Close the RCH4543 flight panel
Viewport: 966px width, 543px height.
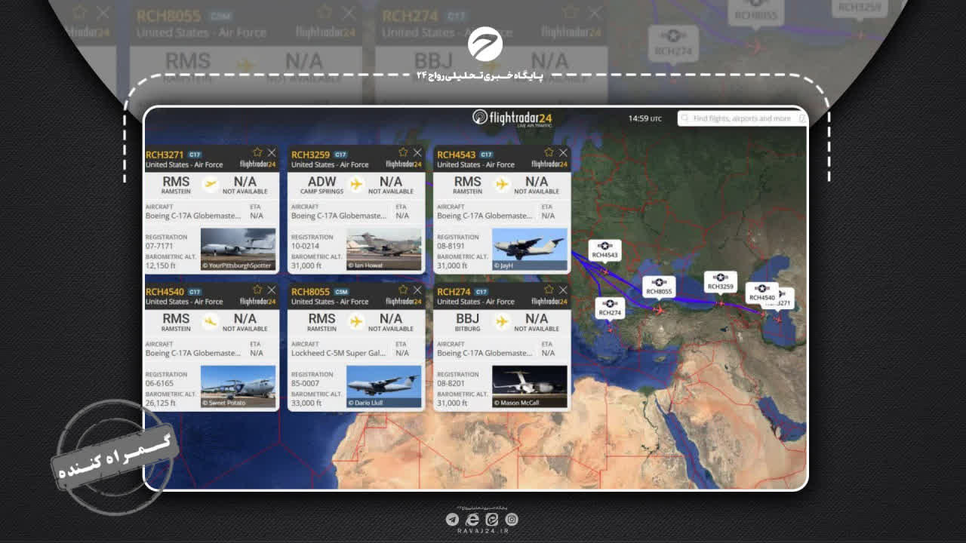pyautogui.click(x=563, y=152)
